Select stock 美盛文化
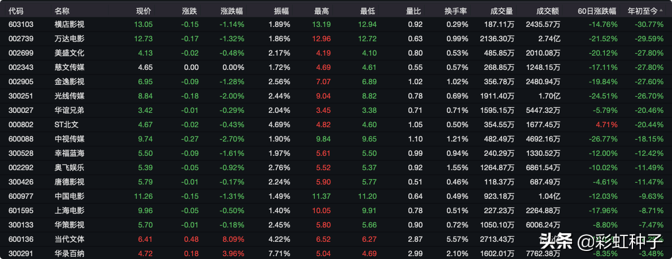 pos(69,53)
